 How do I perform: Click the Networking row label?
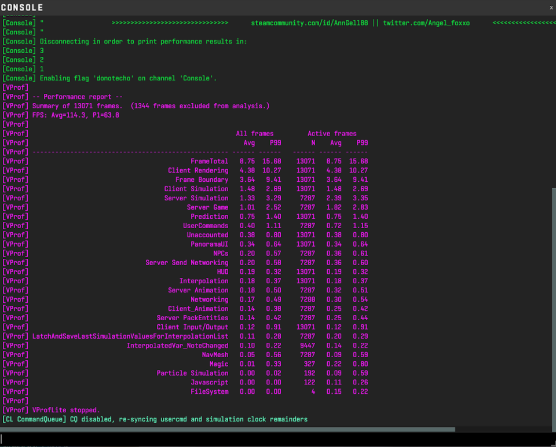209,299
